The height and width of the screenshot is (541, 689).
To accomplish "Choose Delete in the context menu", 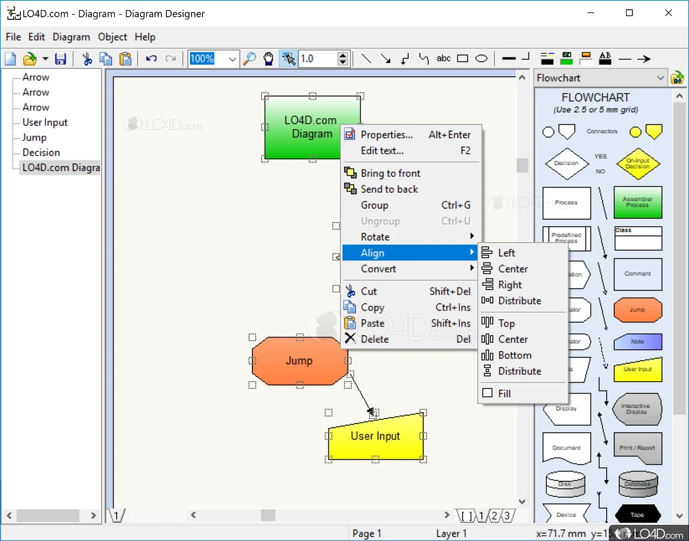I will (x=411, y=339).
